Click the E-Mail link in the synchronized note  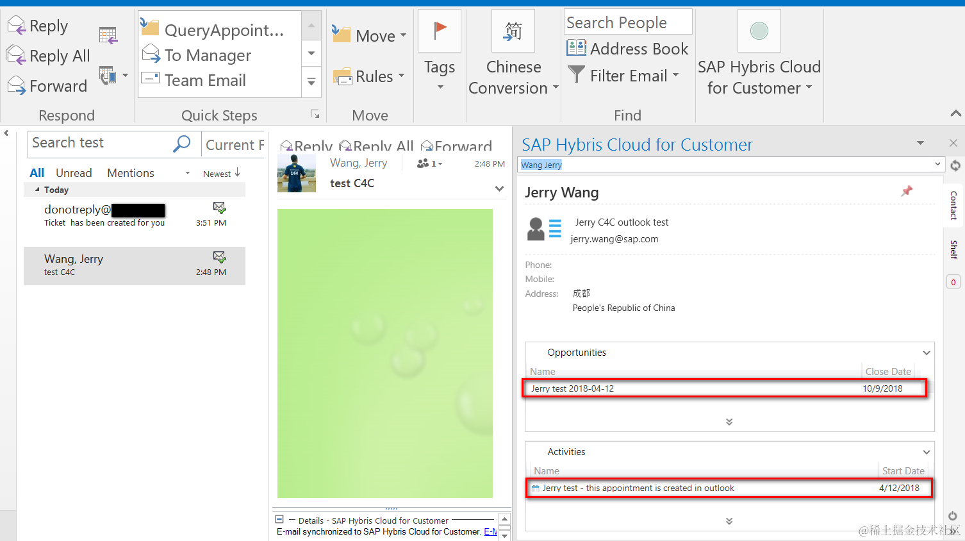point(490,531)
